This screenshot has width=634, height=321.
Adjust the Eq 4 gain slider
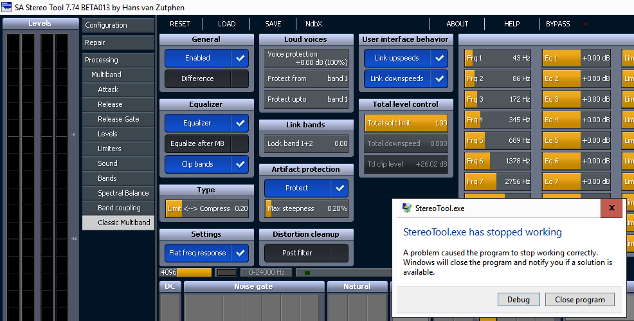(x=577, y=120)
